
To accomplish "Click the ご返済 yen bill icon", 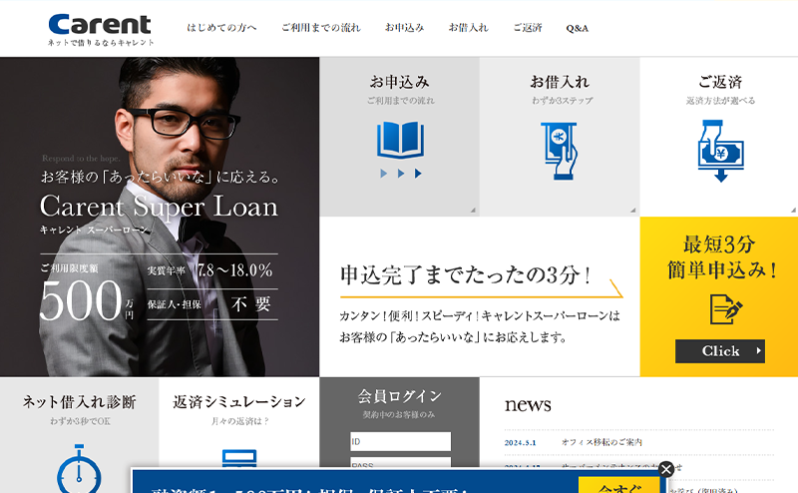I will (x=718, y=148).
